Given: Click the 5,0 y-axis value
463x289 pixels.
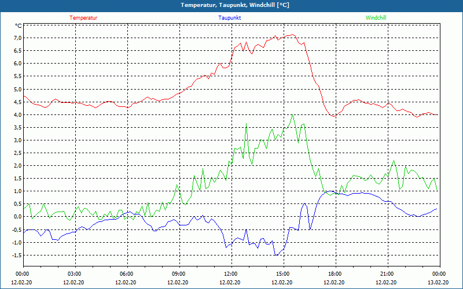Looking at the screenshot, I should (x=18, y=89).
